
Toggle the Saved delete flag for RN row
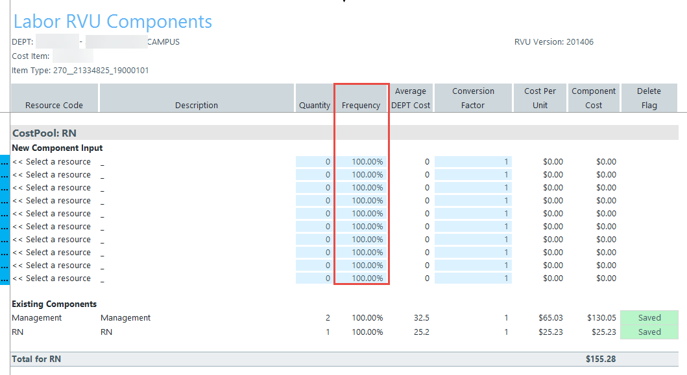click(x=649, y=332)
